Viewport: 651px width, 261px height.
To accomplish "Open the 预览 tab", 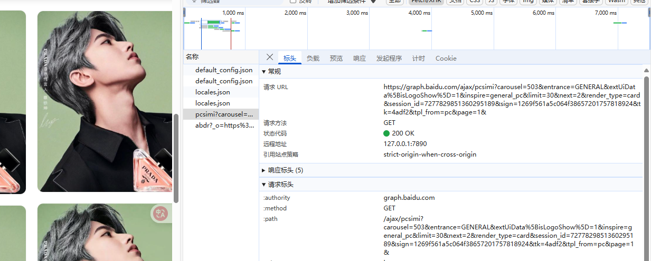I will pyautogui.click(x=336, y=58).
